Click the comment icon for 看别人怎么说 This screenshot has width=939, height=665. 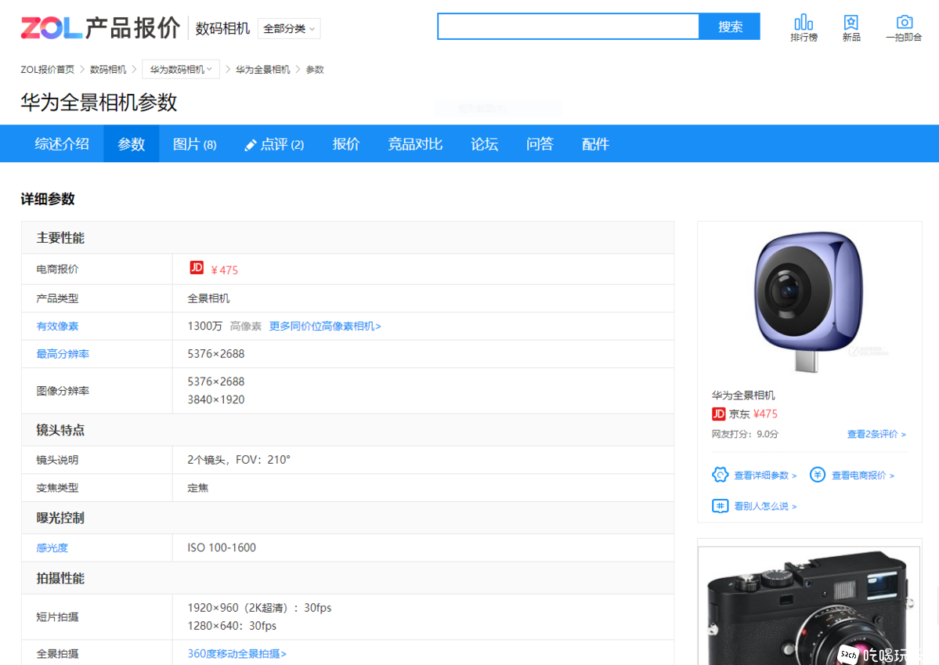pyautogui.click(x=720, y=506)
